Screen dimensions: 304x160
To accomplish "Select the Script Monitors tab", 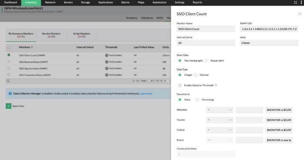I will pyautogui.click(x=82, y=35).
